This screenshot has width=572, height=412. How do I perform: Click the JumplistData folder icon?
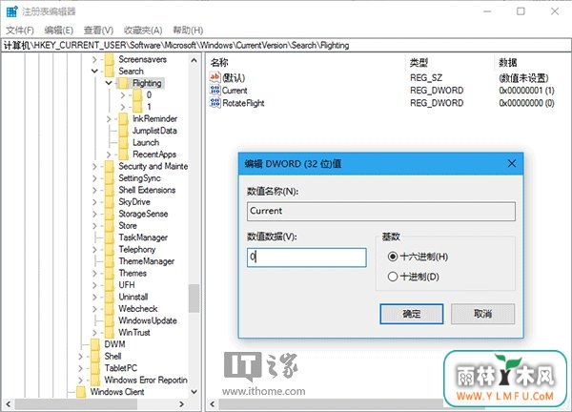tap(124, 131)
